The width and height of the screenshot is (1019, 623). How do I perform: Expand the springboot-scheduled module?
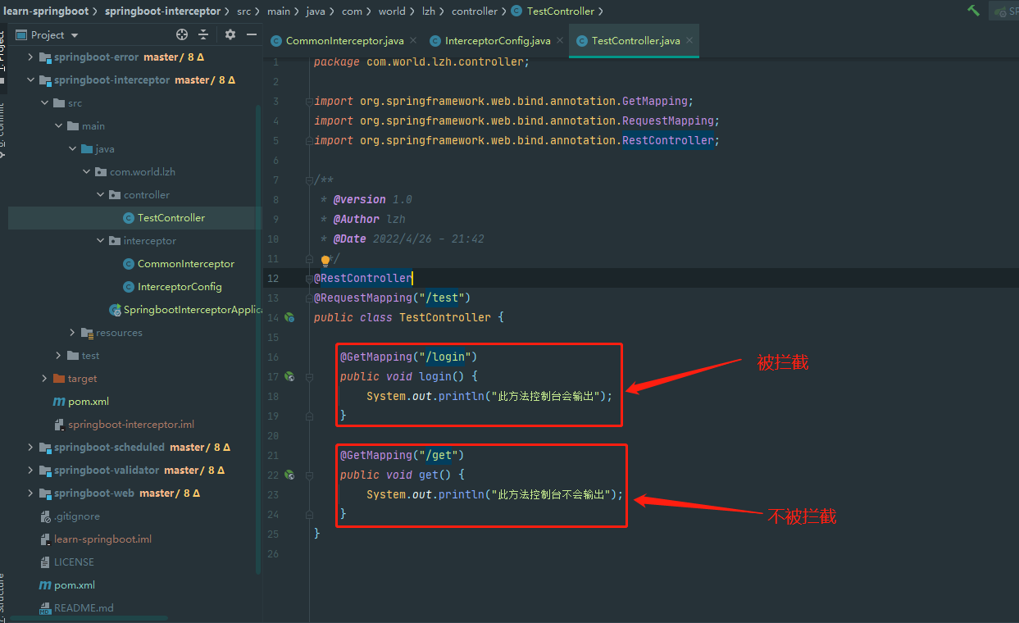pos(30,448)
